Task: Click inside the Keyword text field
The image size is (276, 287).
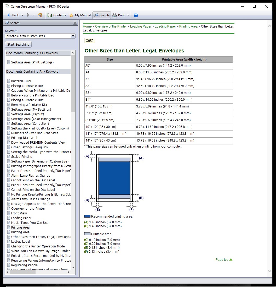Action: coord(38,36)
